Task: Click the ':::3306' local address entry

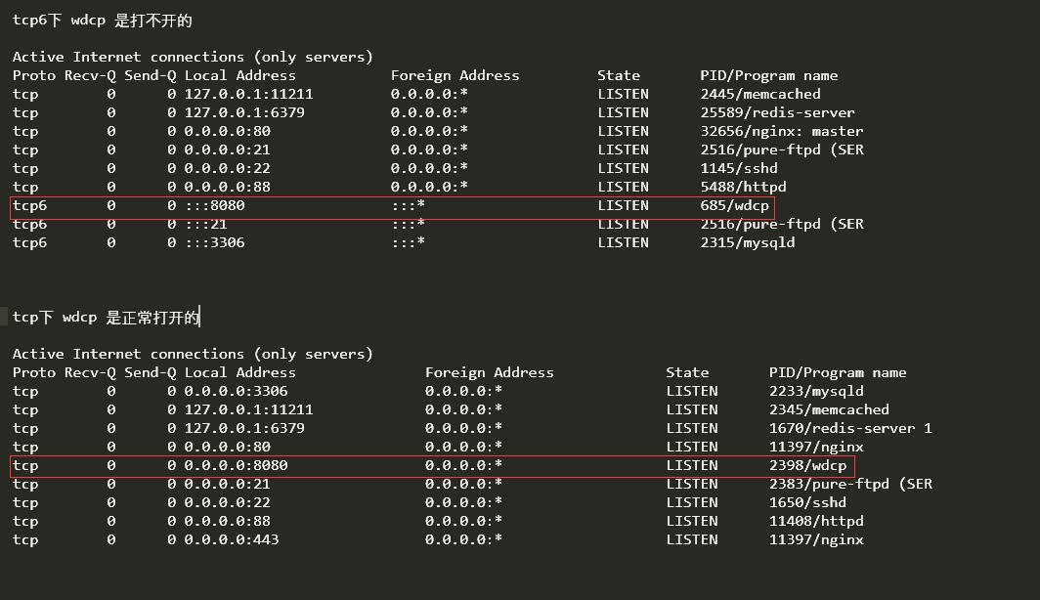Action: click(214, 243)
